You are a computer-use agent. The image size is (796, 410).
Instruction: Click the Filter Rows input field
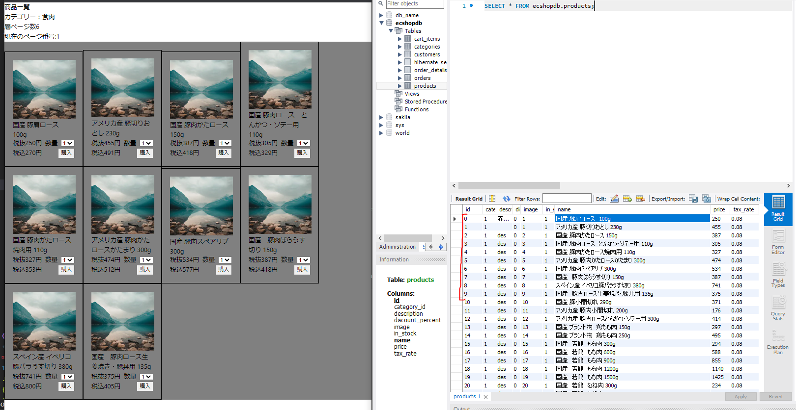click(567, 199)
